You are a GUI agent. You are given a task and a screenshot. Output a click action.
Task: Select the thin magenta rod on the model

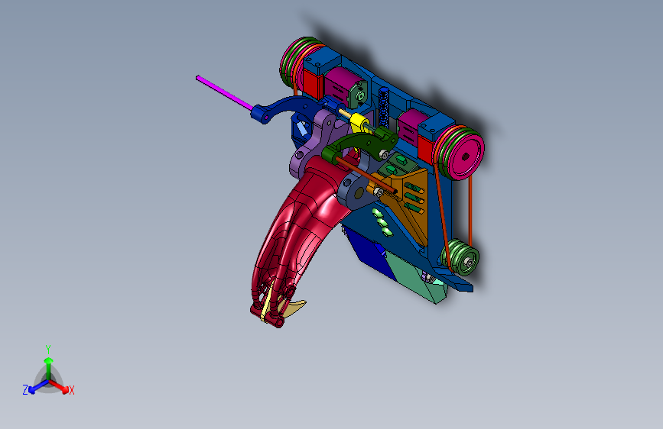click(x=224, y=92)
